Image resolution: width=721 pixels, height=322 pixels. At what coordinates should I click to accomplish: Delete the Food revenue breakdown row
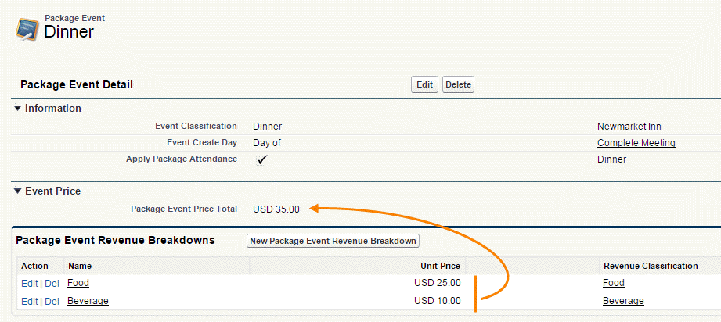coord(52,284)
